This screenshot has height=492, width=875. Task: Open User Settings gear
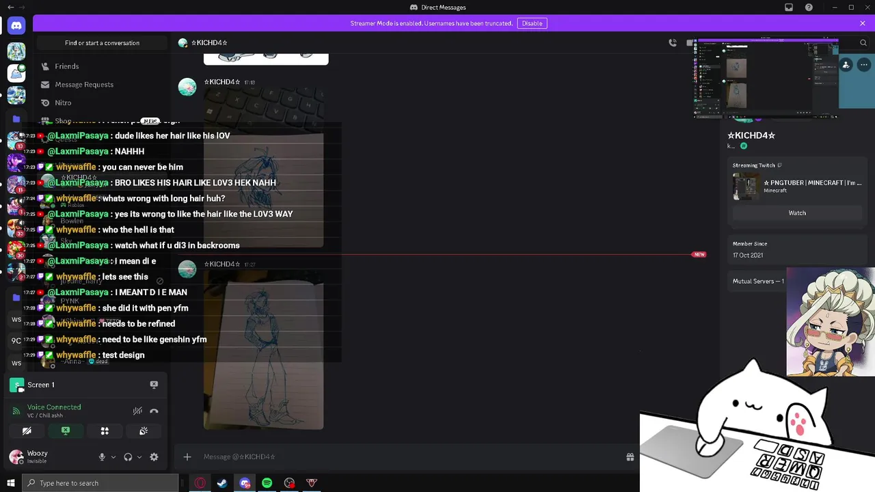(x=154, y=457)
